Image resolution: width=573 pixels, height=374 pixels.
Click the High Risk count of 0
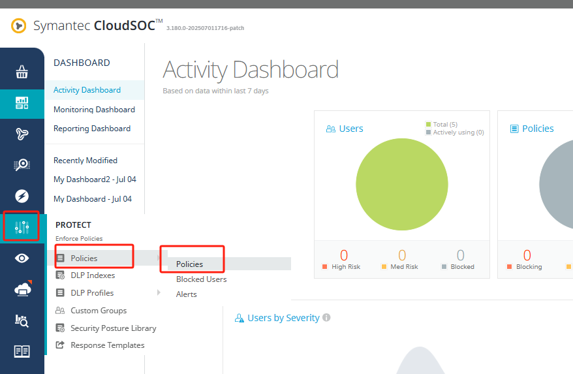pos(344,255)
